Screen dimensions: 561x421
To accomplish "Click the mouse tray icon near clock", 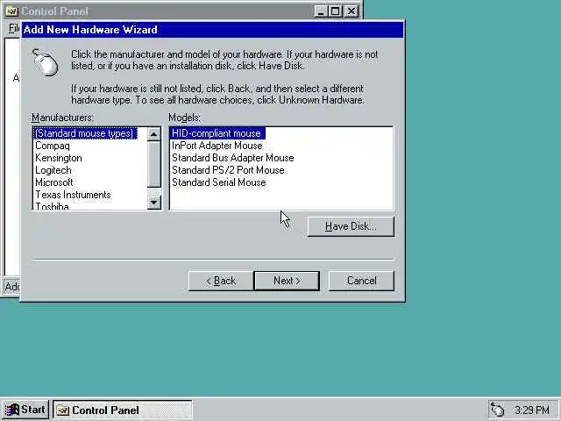I will [x=497, y=410].
